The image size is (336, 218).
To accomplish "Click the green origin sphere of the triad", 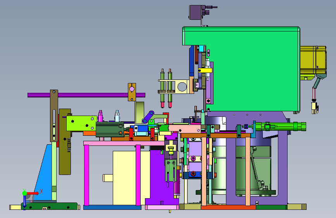I will click(x=25, y=193).
